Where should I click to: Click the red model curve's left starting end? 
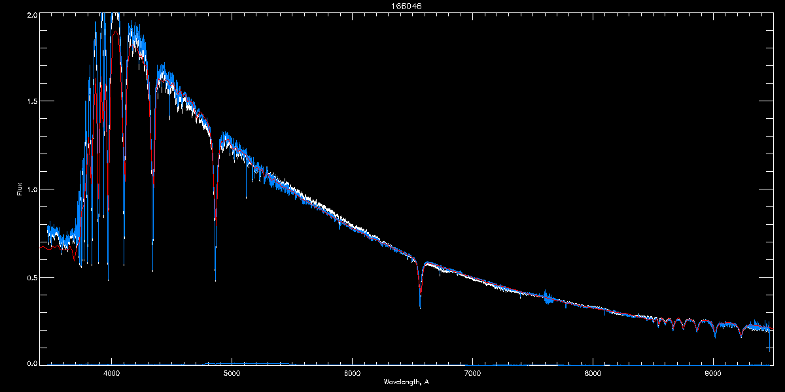click(41, 247)
